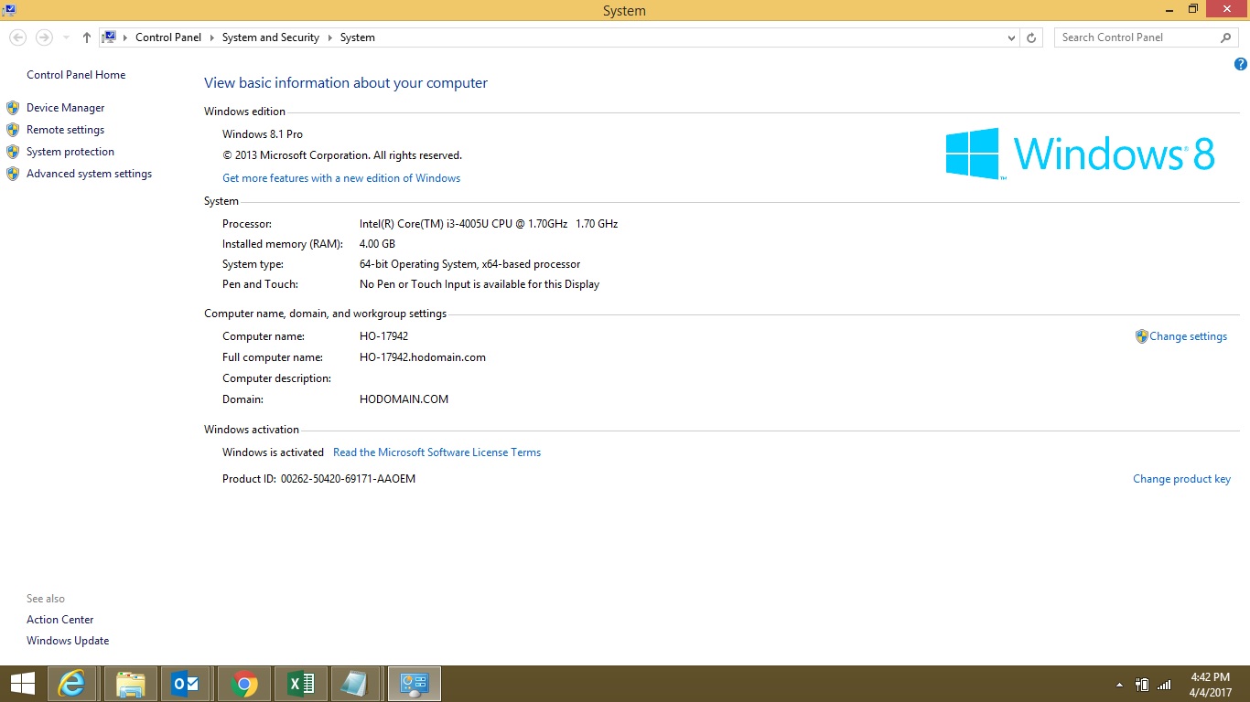Click Change settings link
Viewport: 1250px width, 702px height.
[1188, 336]
